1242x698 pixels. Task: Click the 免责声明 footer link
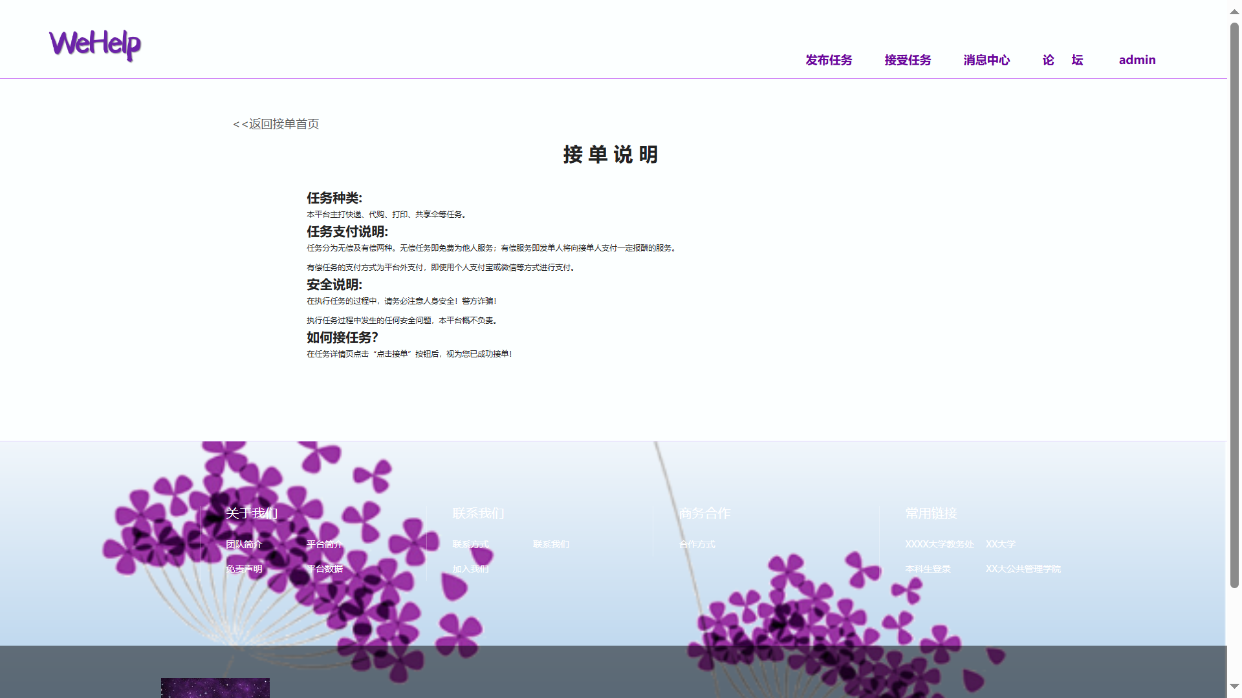click(x=244, y=569)
